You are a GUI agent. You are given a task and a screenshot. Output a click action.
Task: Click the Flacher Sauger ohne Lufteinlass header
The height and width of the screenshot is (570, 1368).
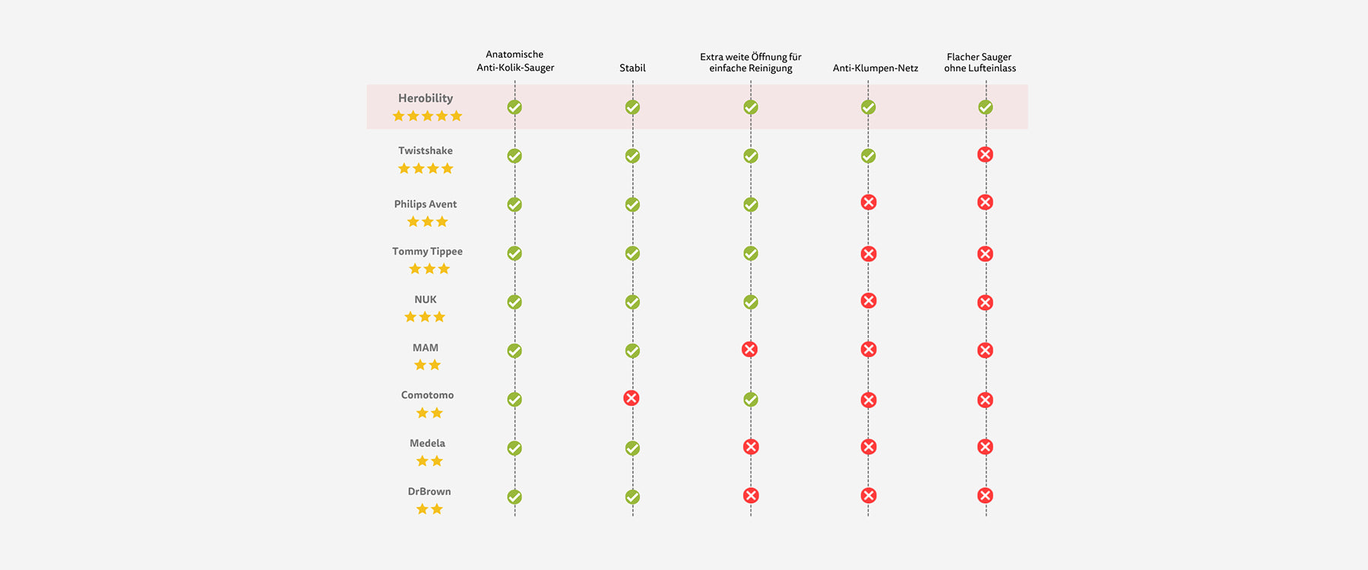(980, 62)
